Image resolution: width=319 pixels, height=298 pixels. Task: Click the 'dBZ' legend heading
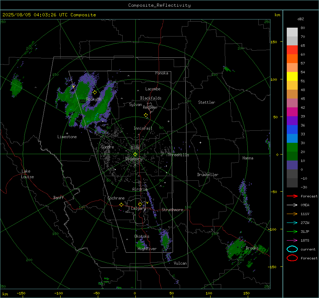pos(301,19)
